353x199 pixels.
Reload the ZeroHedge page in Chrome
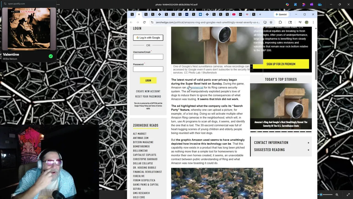144,22
